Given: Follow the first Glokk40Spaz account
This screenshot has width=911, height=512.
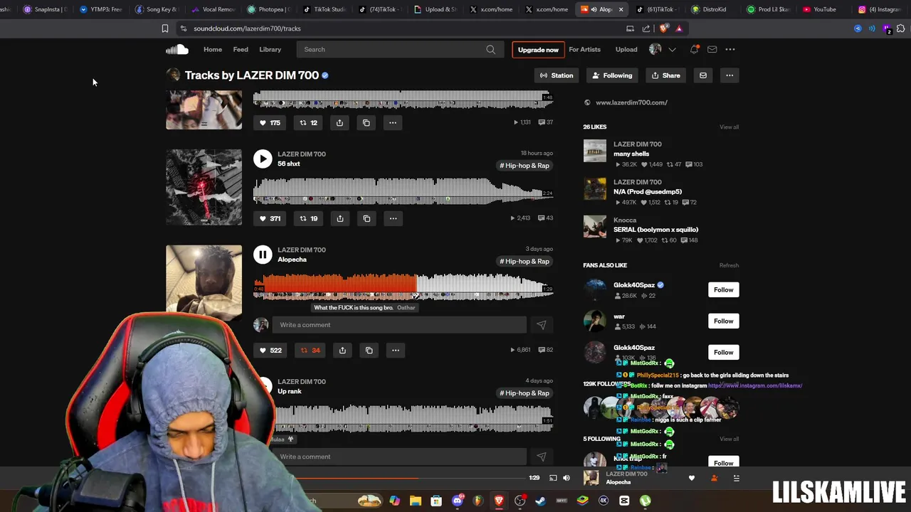Looking at the screenshot, I should 723,289.
